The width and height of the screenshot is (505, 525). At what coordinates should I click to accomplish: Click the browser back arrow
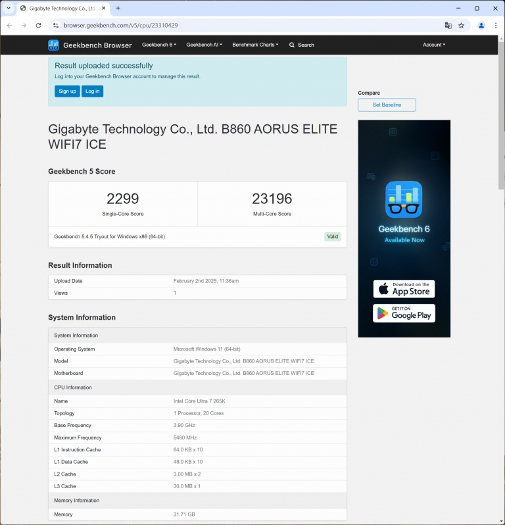tap(9, 26)
